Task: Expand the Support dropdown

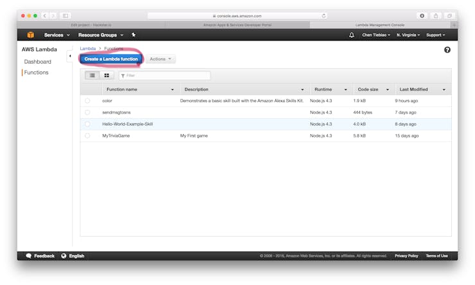Action: point(436,35)
